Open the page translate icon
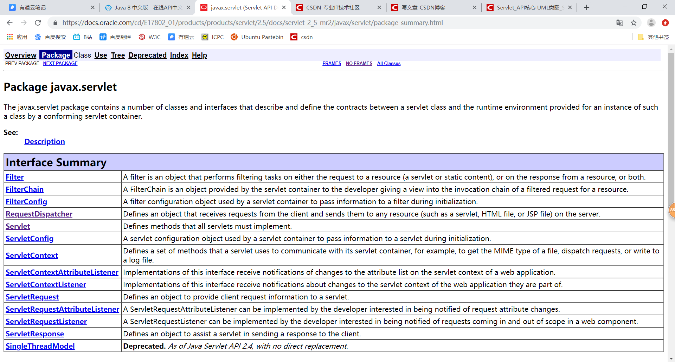Screen dimensions: 675x362 click(x=619, y=23)
